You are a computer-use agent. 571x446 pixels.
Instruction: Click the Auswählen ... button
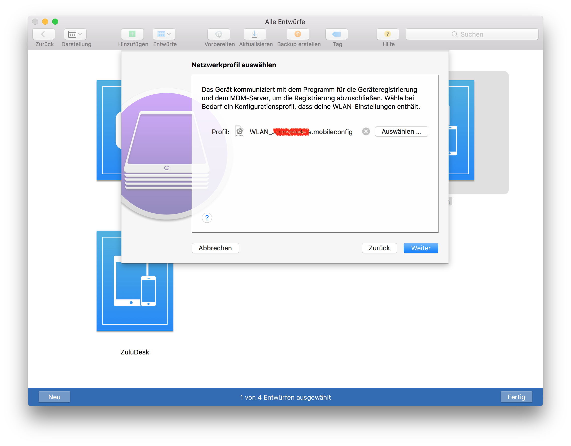click(x=401, y=131)
